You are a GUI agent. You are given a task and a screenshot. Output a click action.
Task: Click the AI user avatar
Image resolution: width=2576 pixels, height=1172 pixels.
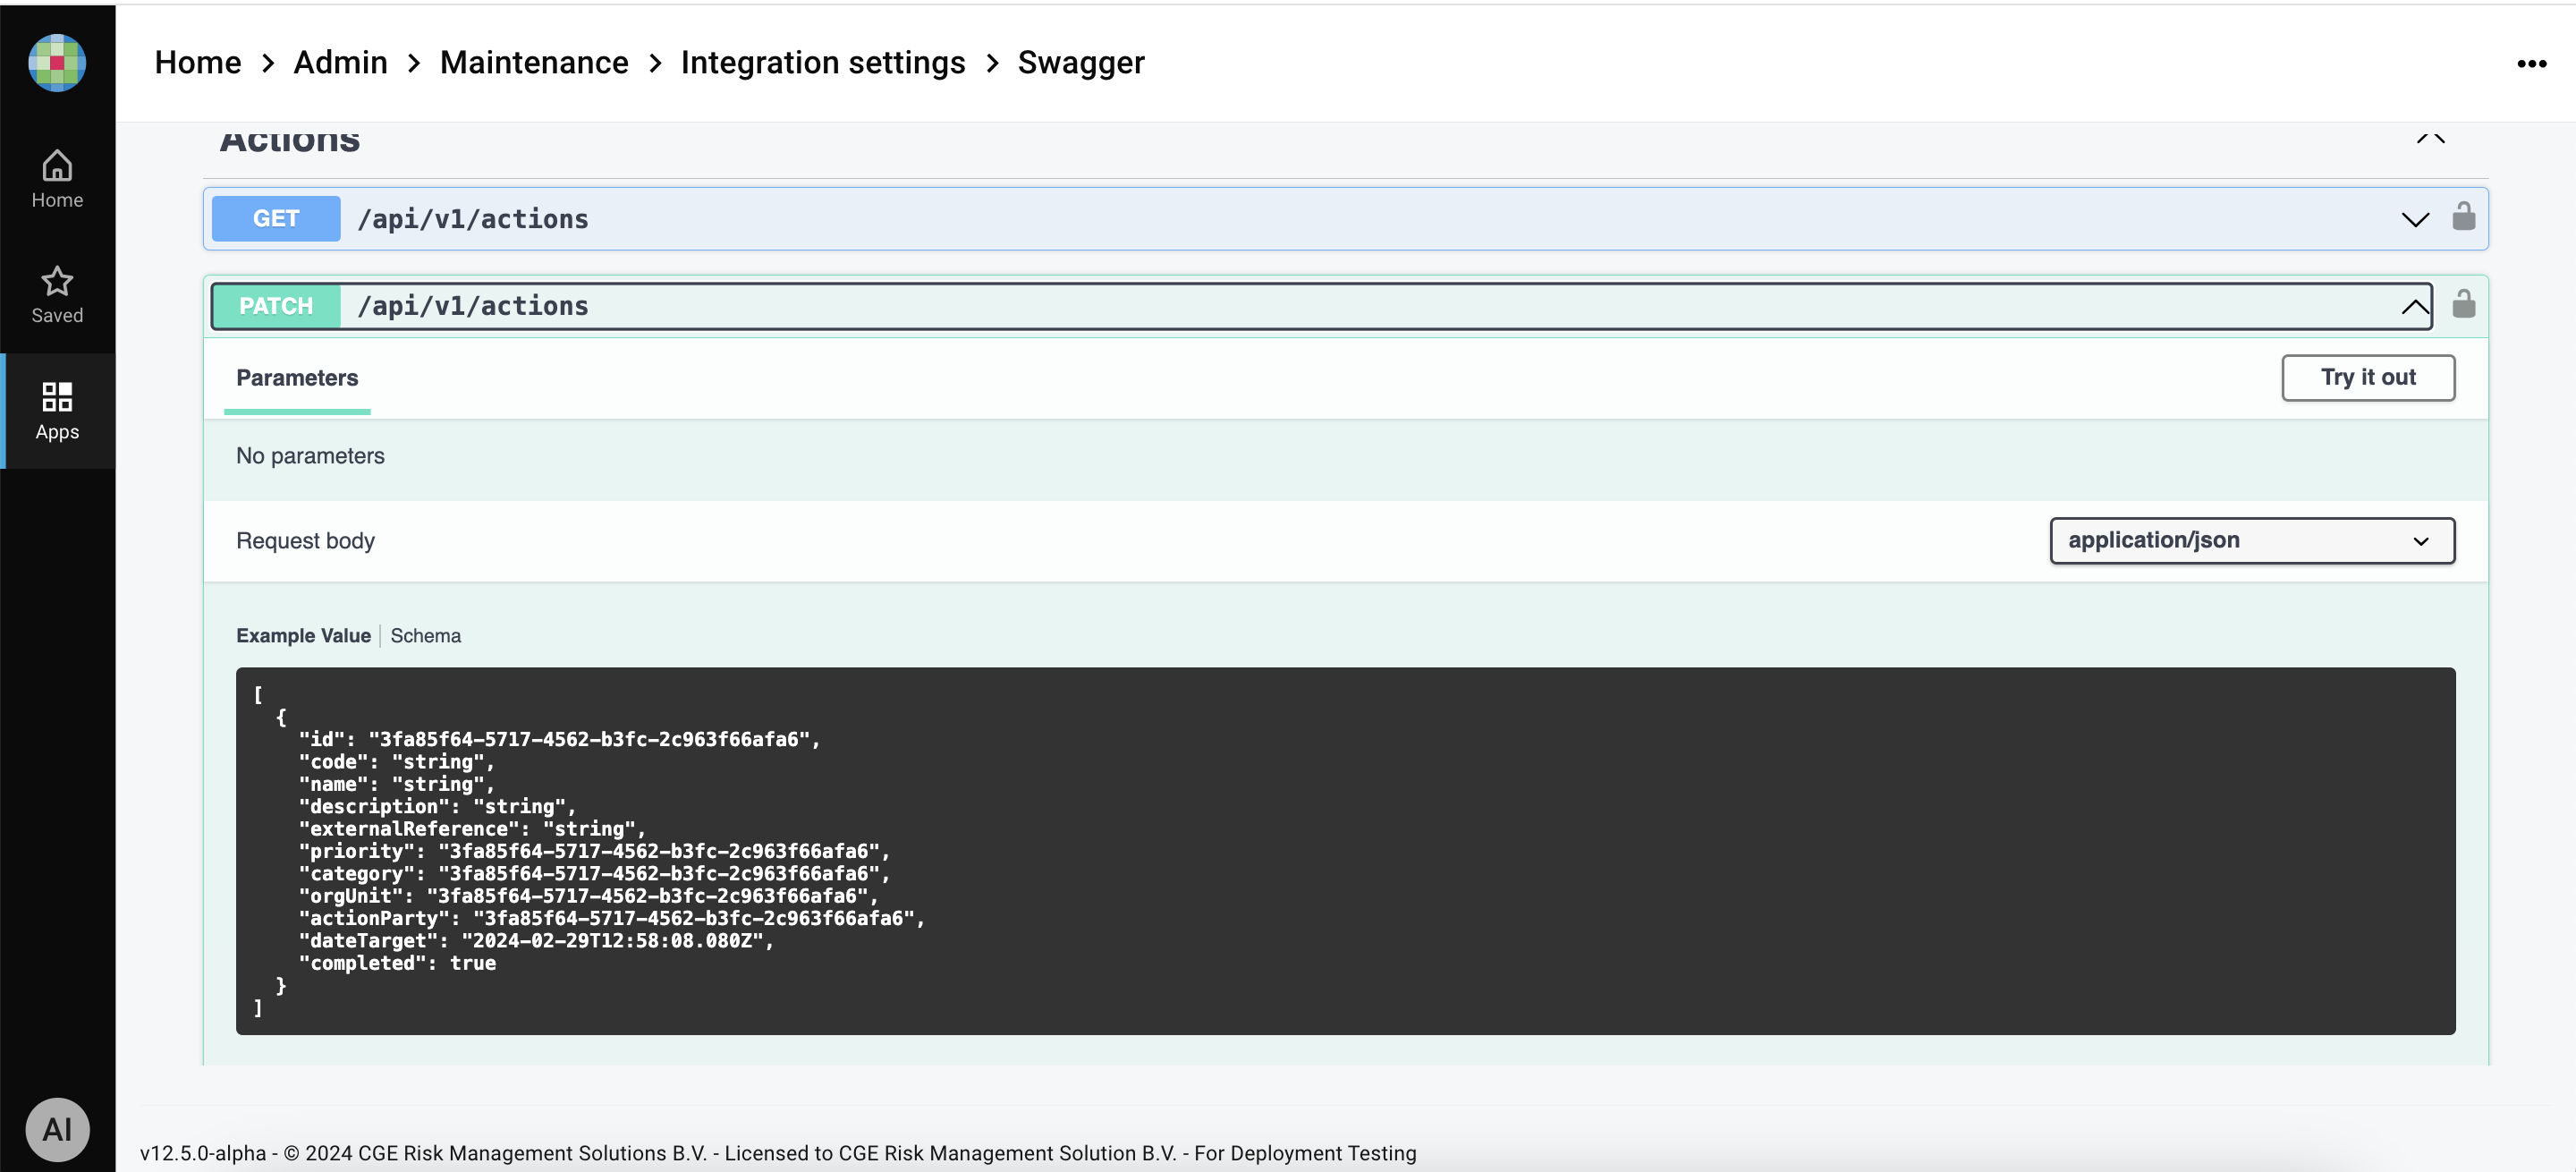point(57,1129)
